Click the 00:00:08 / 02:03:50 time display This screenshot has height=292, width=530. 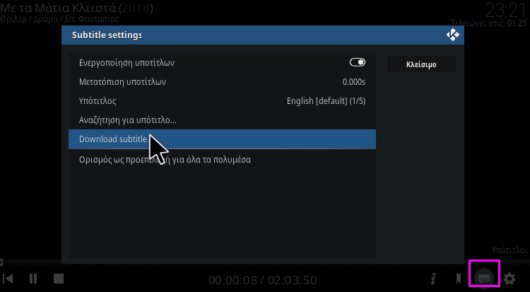[263, 280]
